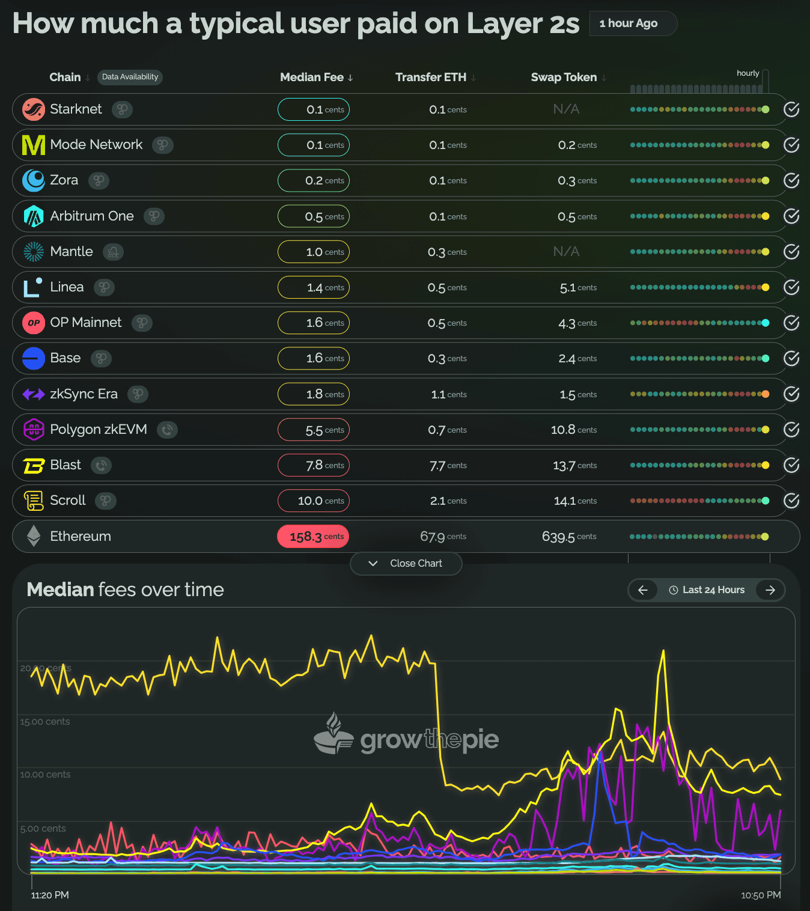Click Ethereum's 158.3 cents median fee pill
This screenshot has width=810, height=911.
(x=313, y=537)
